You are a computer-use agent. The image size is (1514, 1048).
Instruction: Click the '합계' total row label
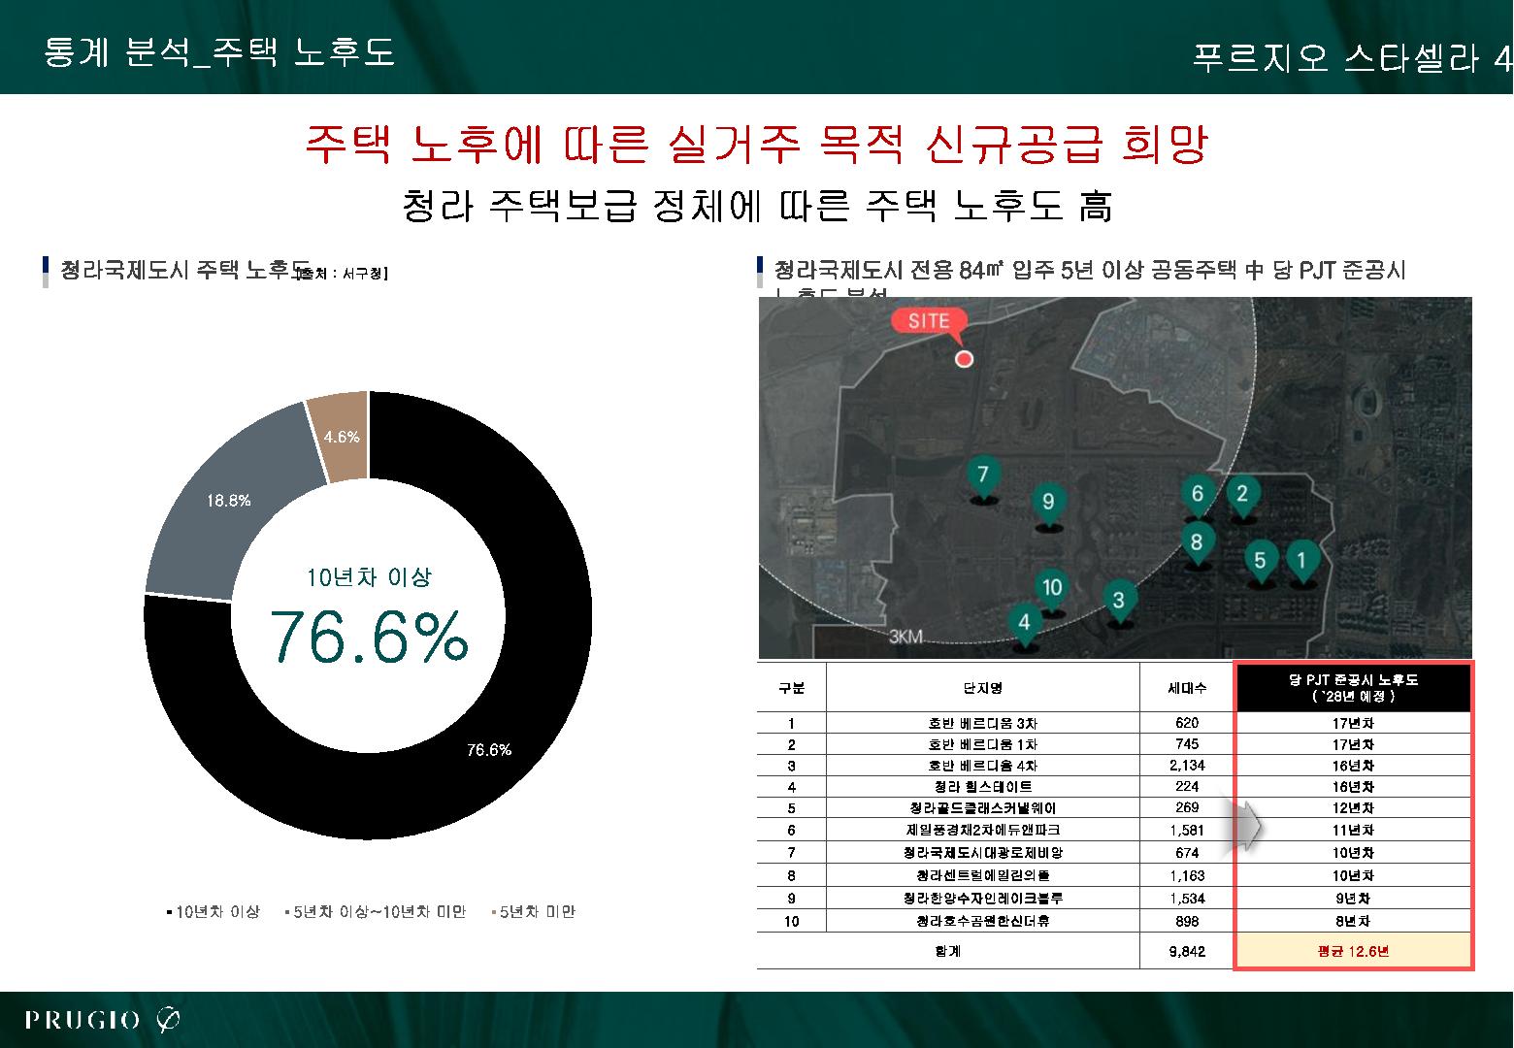pyautogui.click(x=948, y=951)
